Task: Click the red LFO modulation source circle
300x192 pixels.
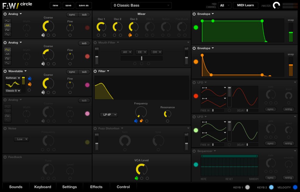Action: [x=196, y=96]
